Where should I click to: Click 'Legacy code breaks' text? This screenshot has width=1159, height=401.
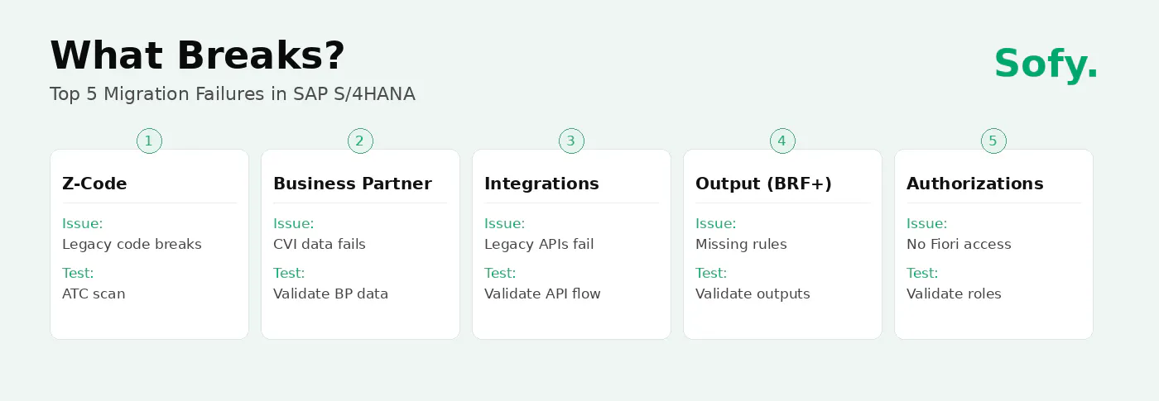pyautogui.click(x=132, y=245)
